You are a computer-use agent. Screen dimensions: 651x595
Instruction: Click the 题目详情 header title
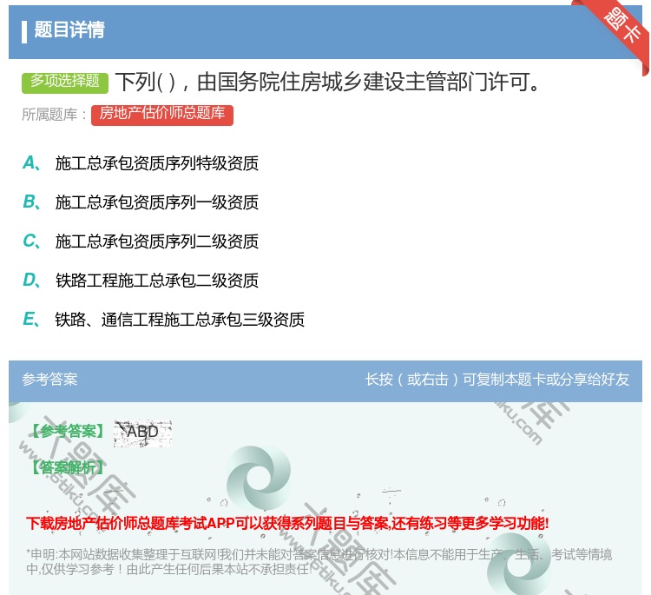click(69, 30)
